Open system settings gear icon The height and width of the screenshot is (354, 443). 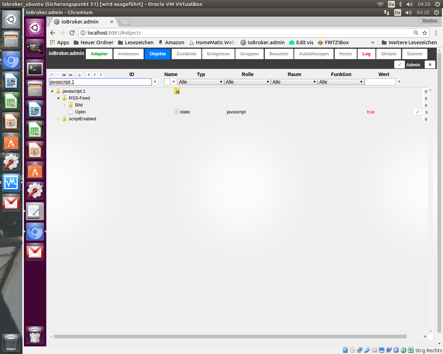(x=430, y=65)
